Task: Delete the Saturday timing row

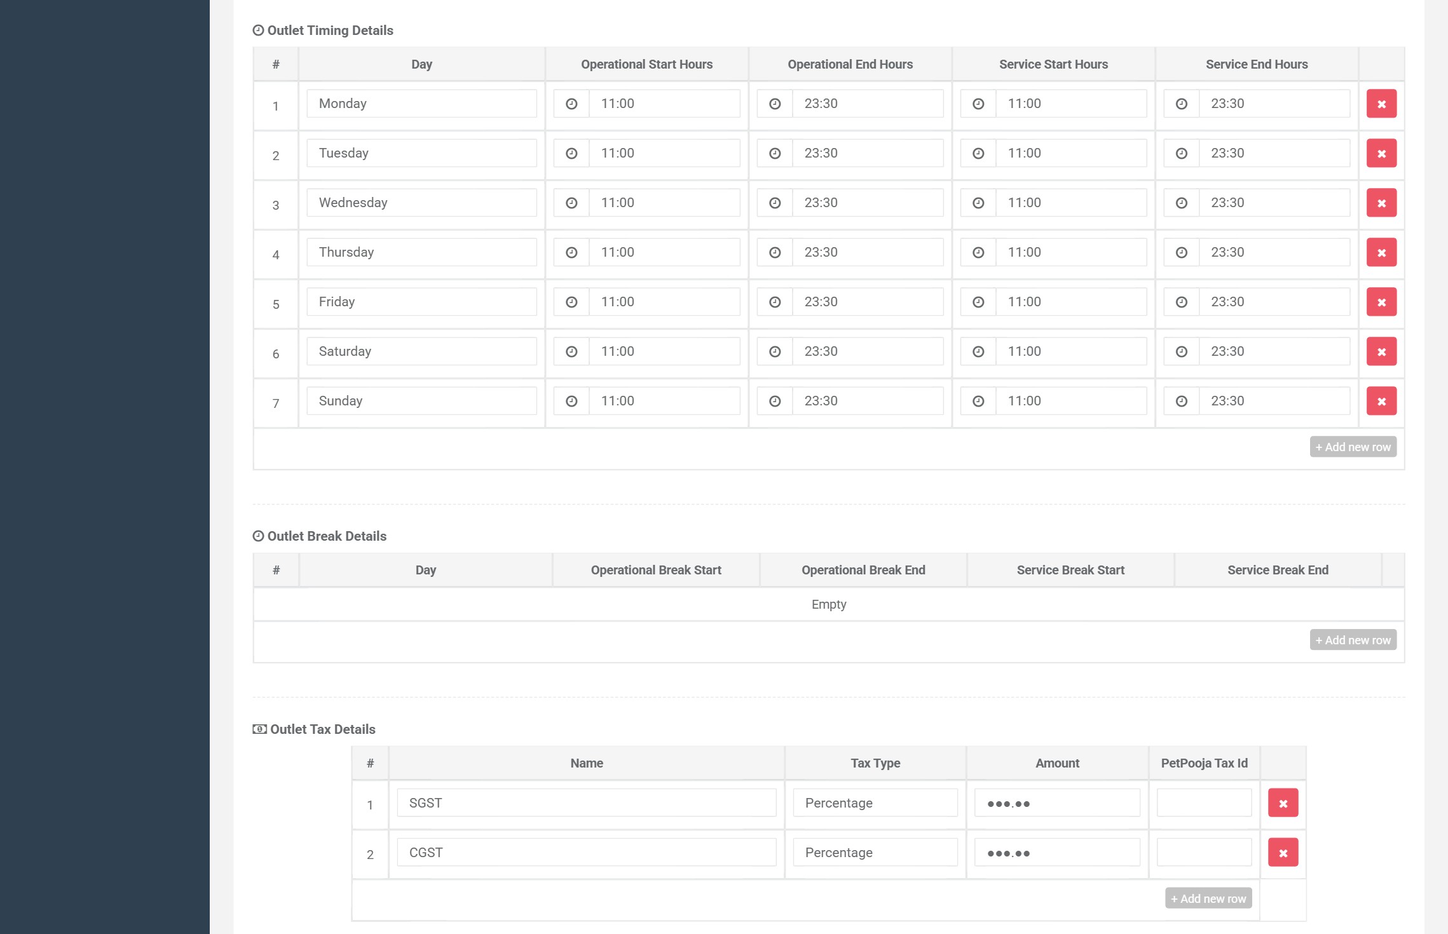Action: pyautogui.click(x=1381, y=351)
